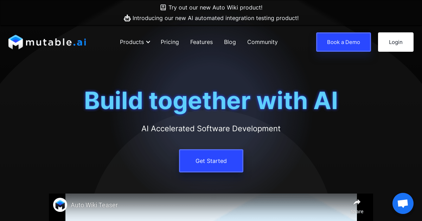
Task: Click the channel avatar on the Auto Wiki Teaser video
Action: (60, 205)
